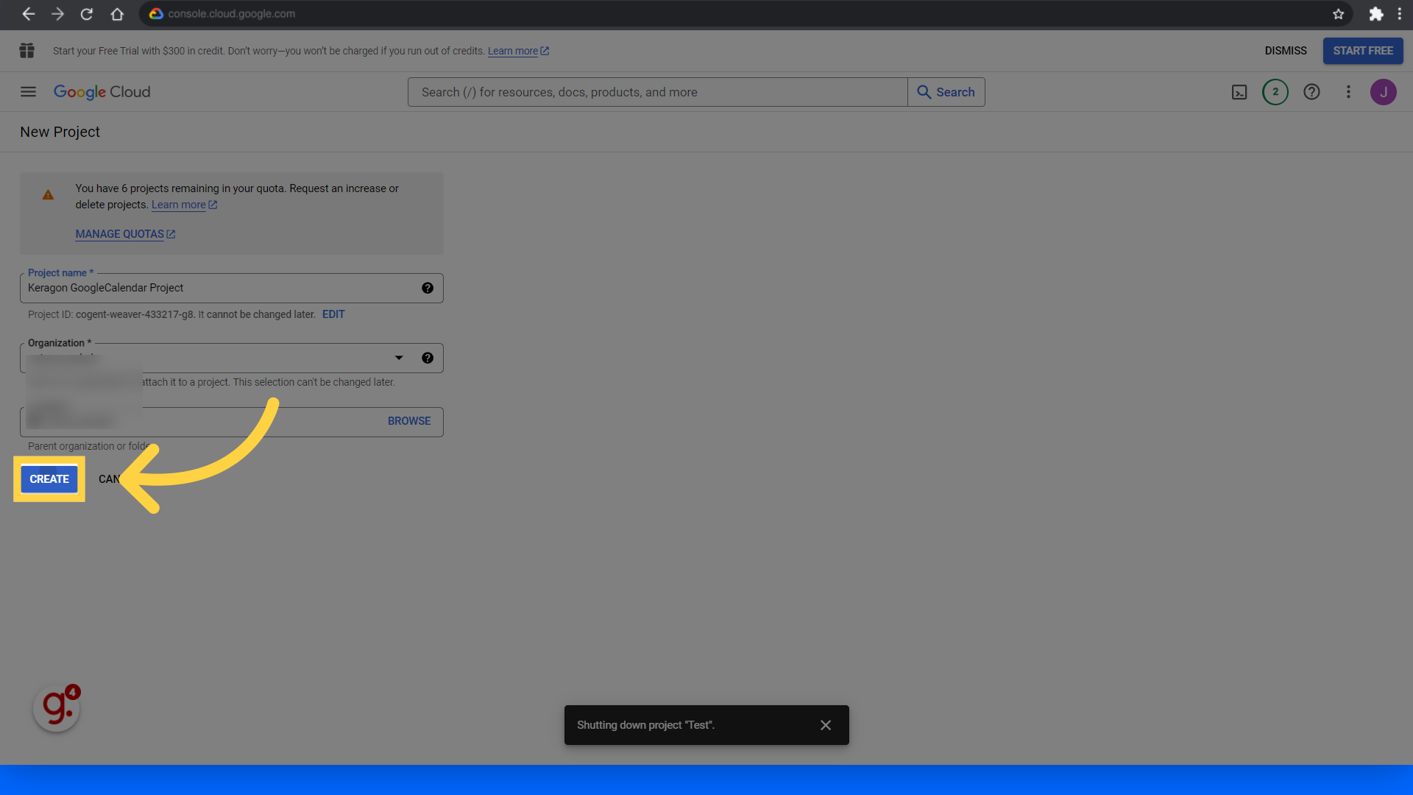Reload the current page
The image size is (1413, 795).
pos(87,14)
